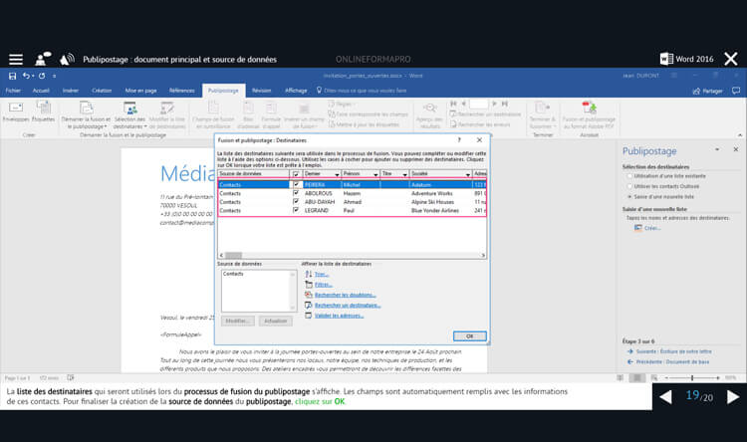Uncheck the PEREIRA recipient checkbox
Viewport: 747px width, 442px height.
point(296,184)
